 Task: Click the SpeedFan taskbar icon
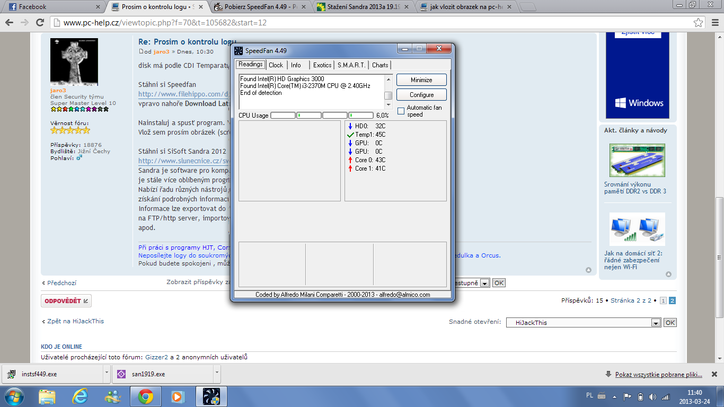[x=211, y=396]
